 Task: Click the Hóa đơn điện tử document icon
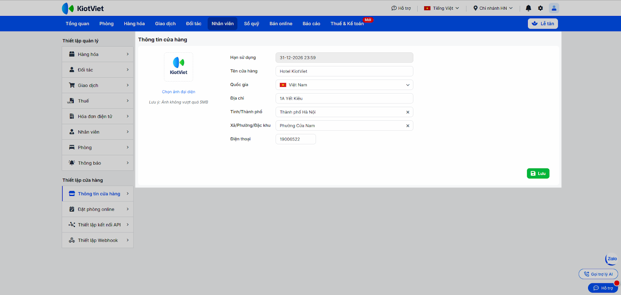coord(72,116)
